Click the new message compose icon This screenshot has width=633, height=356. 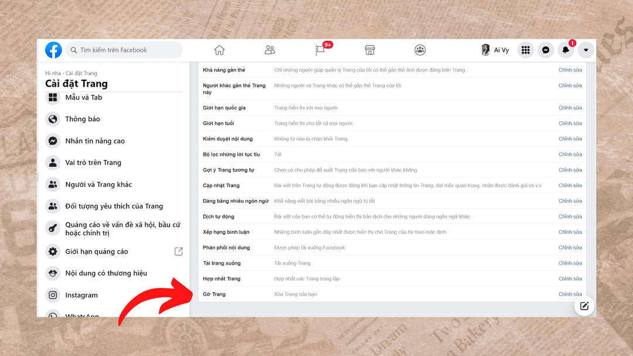pyautogui.click(x=584, y=306)
